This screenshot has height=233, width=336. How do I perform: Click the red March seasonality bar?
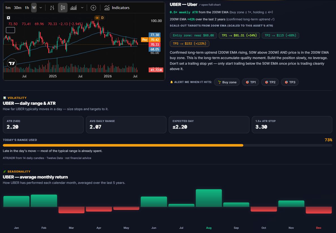71,210
